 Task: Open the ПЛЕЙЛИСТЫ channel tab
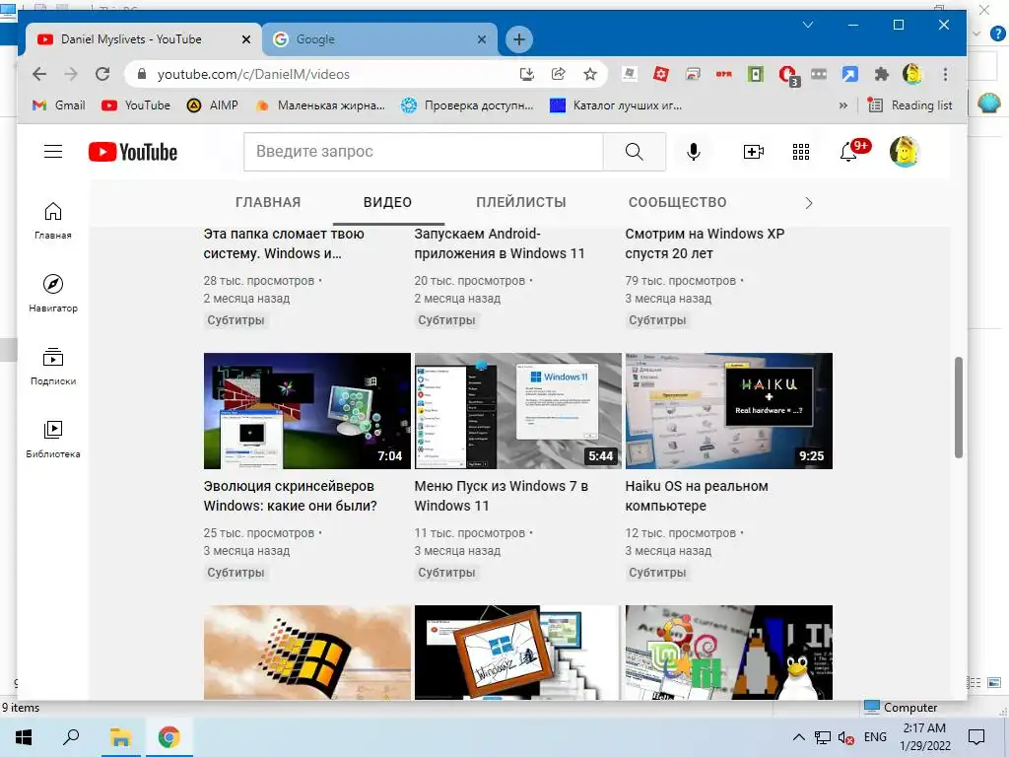pyautogui.click(x=521, y=202)
